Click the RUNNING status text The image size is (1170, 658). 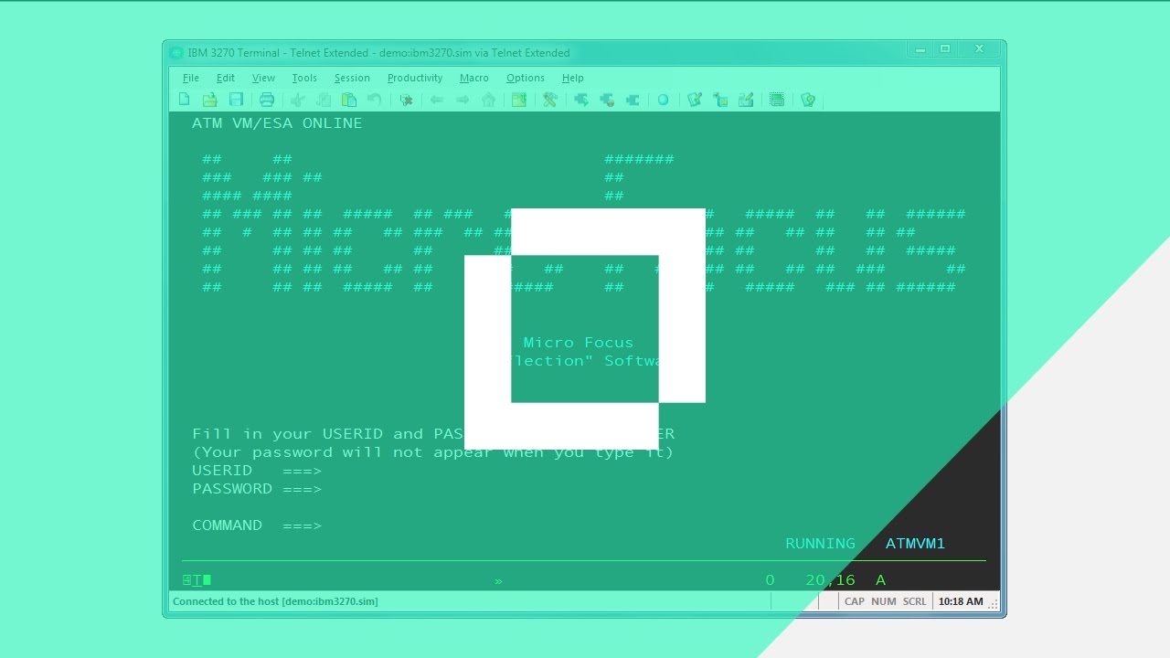pyautogui.click(x=821, y=544)
